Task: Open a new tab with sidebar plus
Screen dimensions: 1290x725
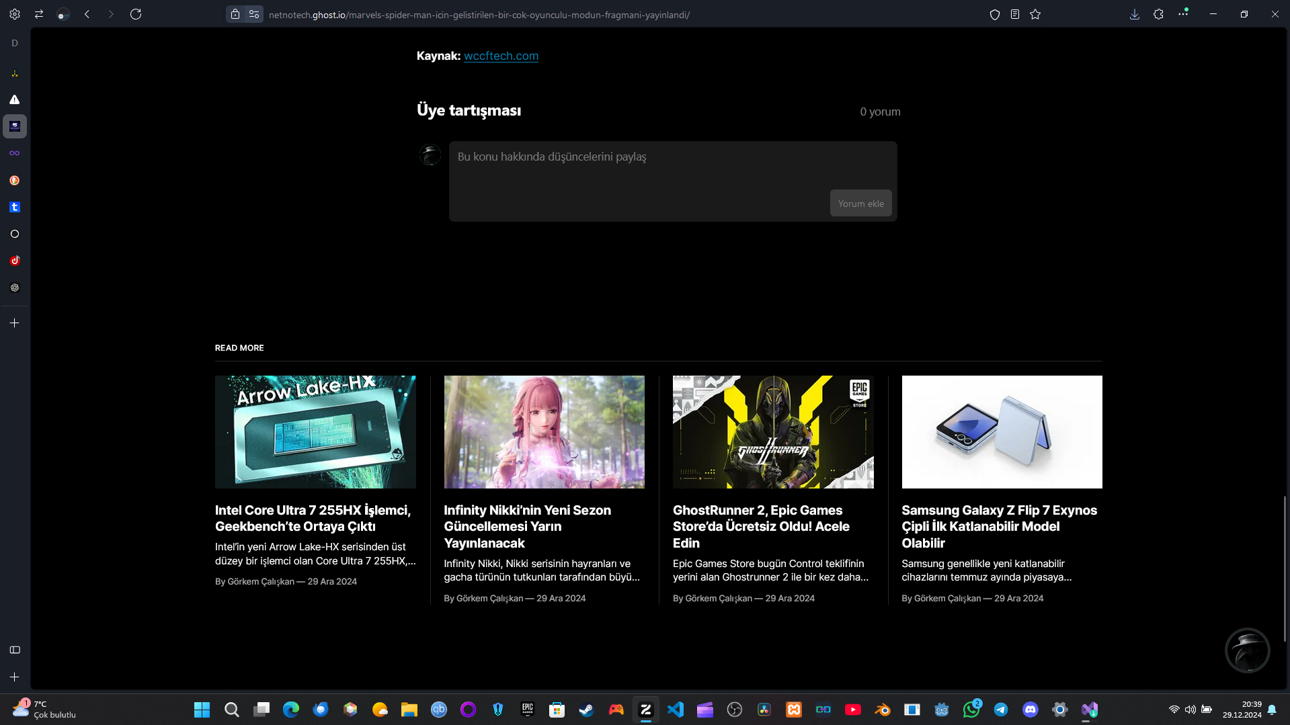Action: (15, 323)
